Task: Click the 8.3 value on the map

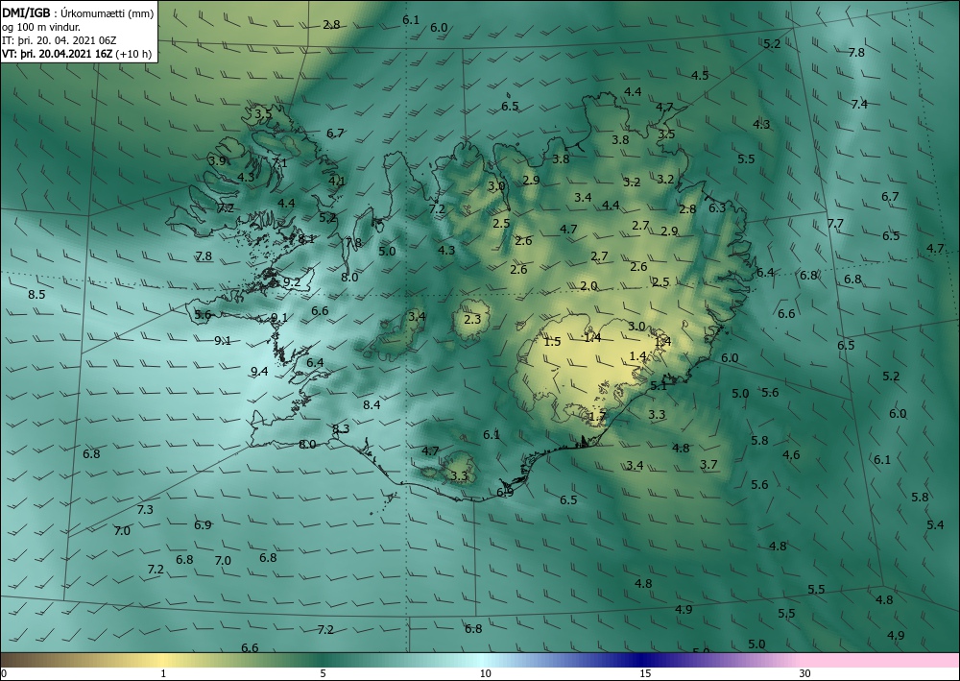Action: pos(341,428)
